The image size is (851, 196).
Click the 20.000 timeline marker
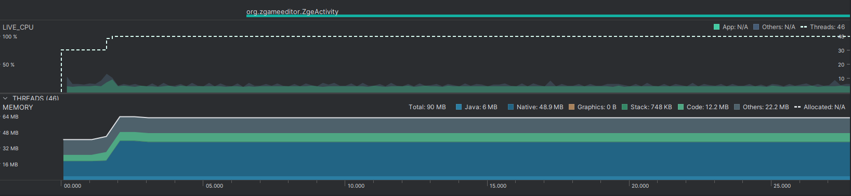click(640, 186)
